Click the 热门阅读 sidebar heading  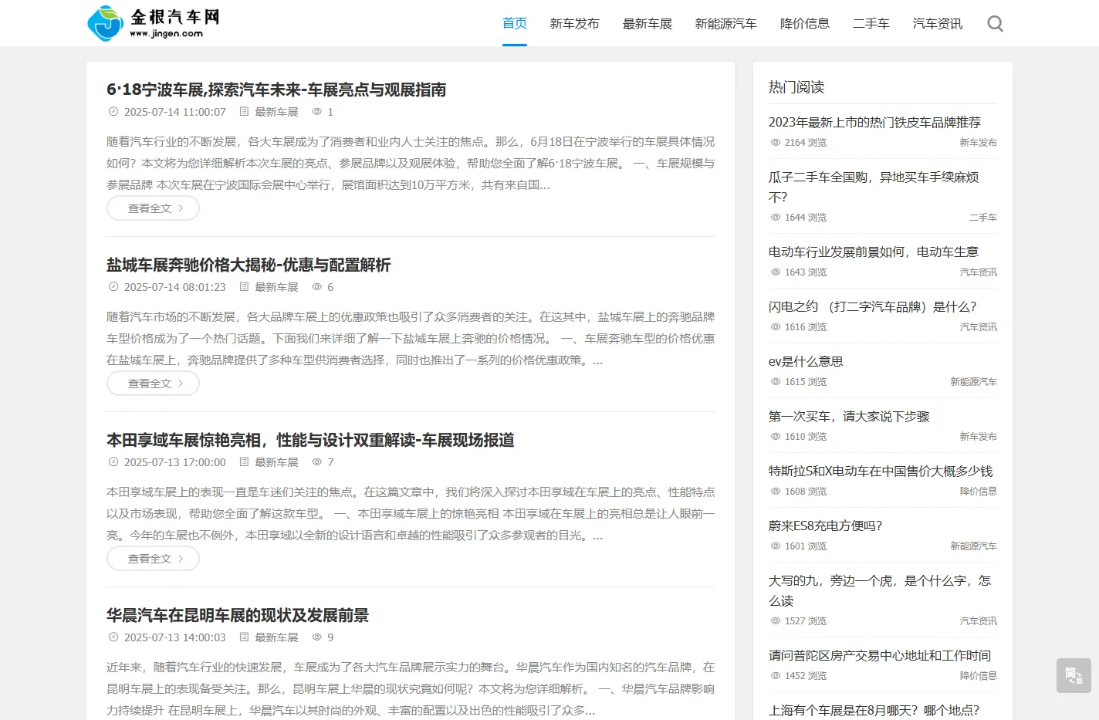click(796, 87)
